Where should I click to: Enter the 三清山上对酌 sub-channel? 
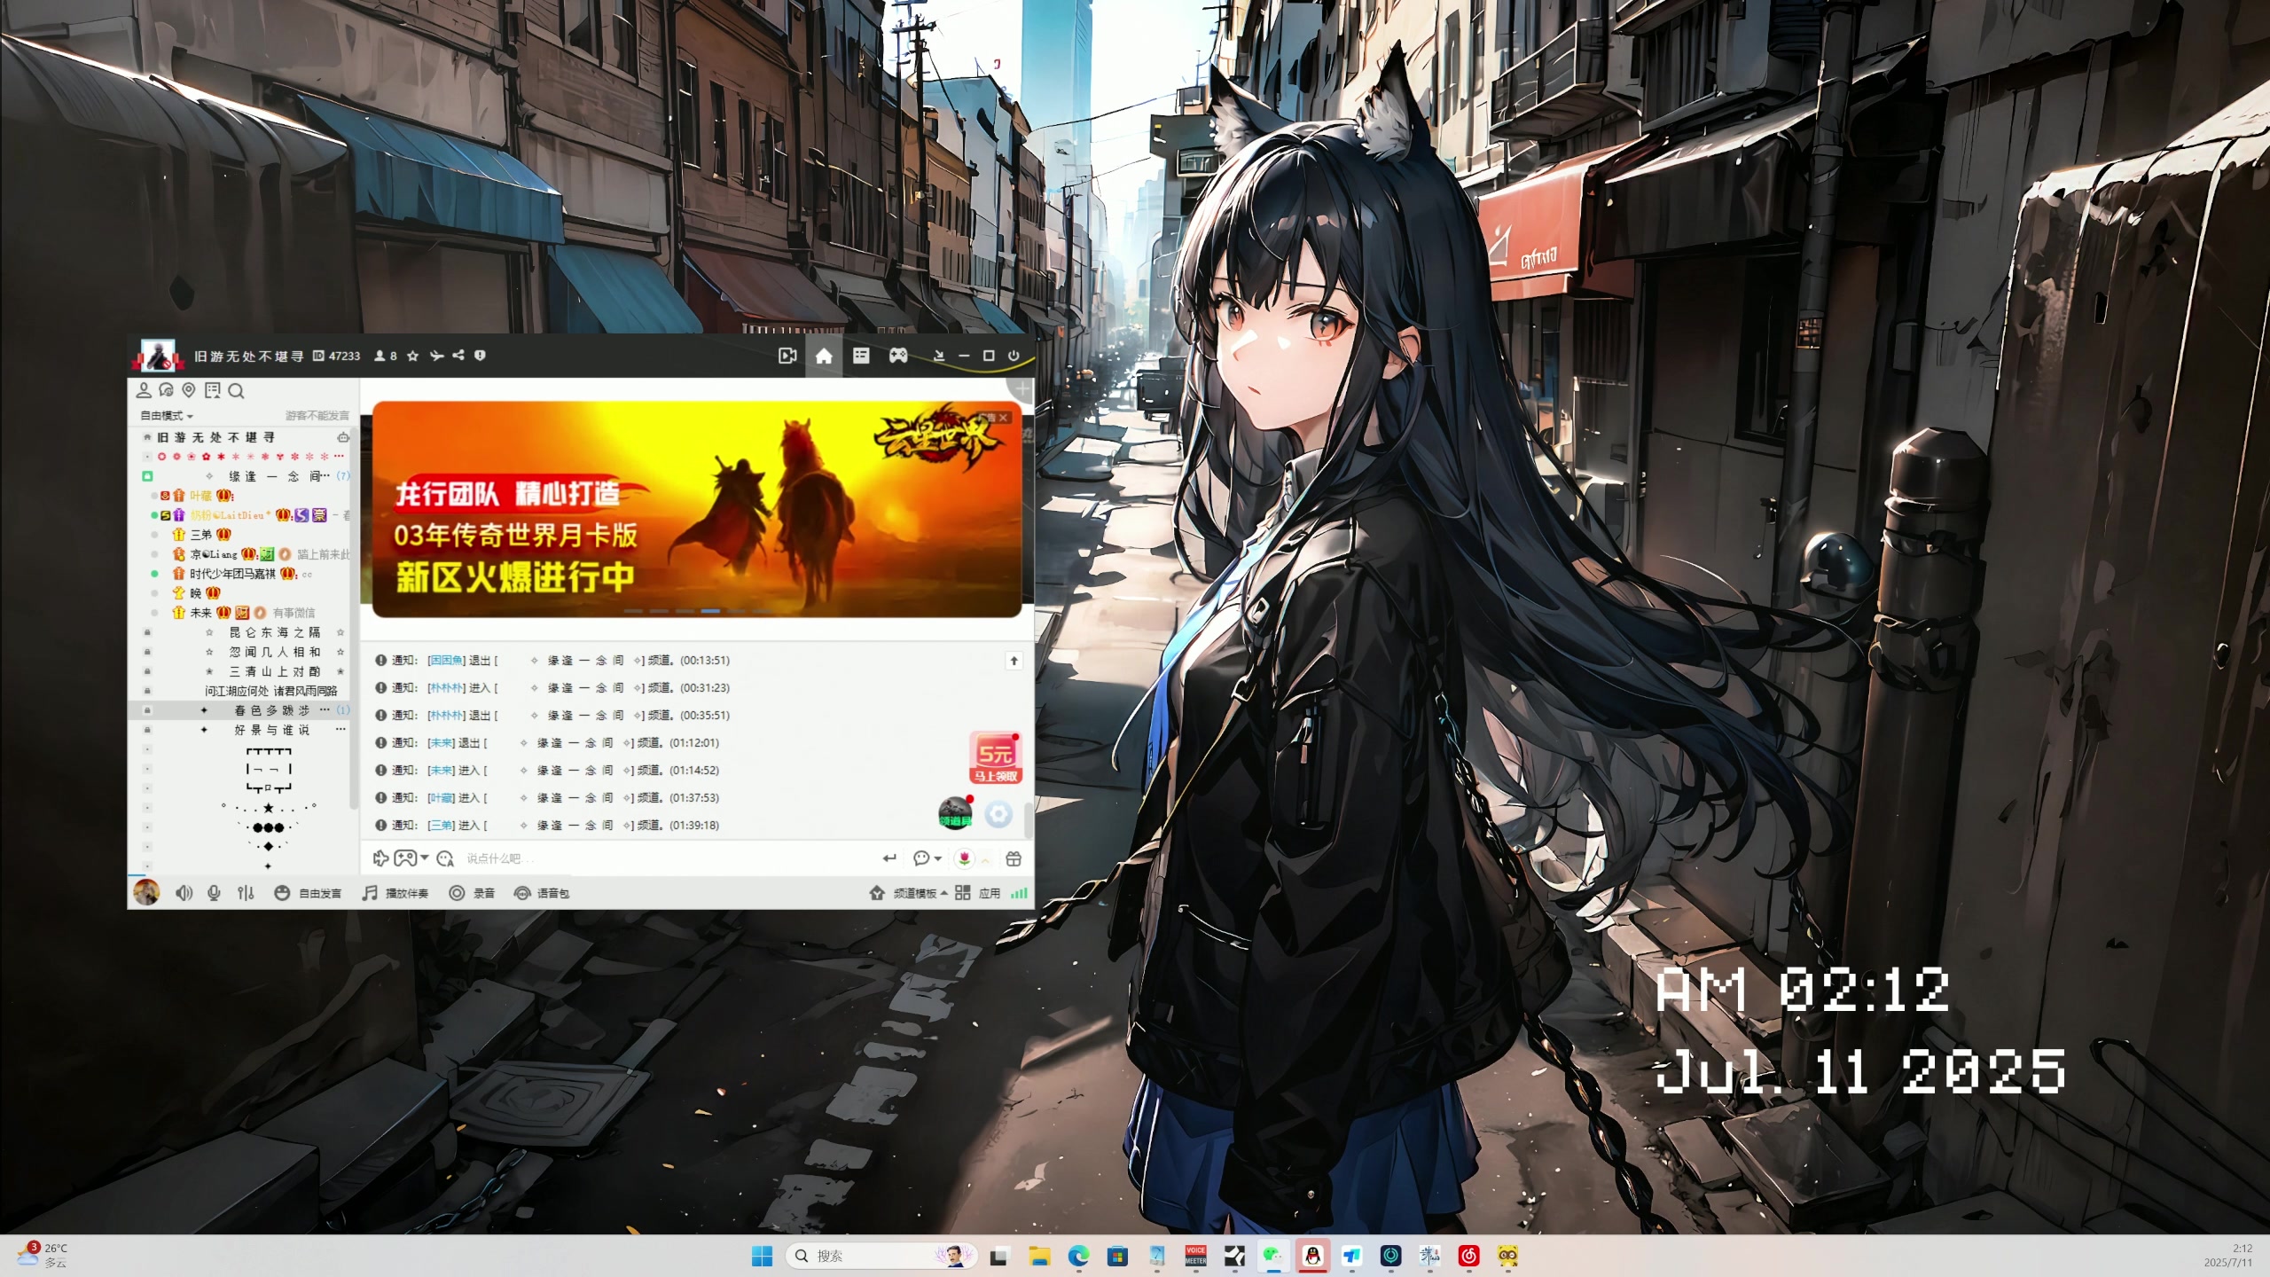(x=275, y=671)
